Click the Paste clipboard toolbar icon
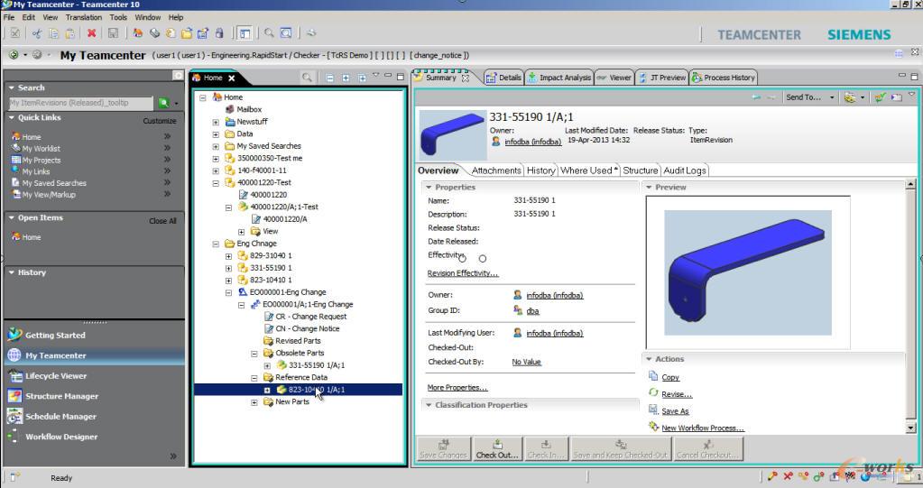The height and width of the screenshot is (488, 923). coord(70,33)
